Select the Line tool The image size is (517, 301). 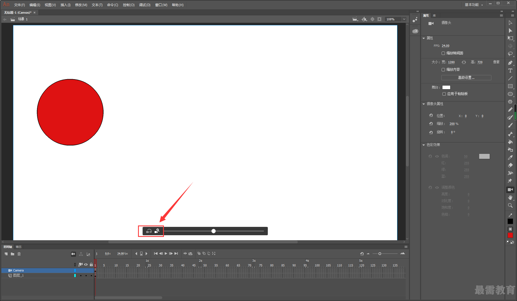510,78
